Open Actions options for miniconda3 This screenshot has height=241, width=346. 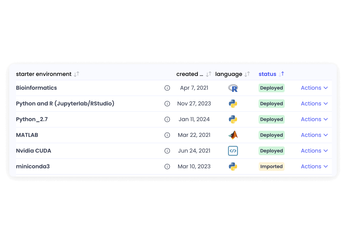314,166
